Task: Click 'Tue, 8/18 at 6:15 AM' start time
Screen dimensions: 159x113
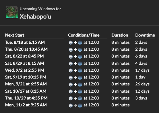Action: click(25, 42)
